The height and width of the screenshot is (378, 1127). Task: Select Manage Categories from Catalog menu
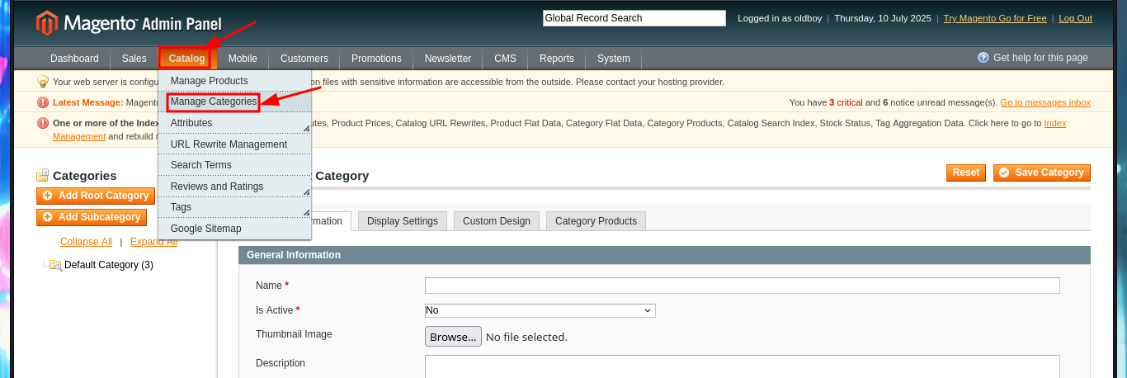pos(214,102)
